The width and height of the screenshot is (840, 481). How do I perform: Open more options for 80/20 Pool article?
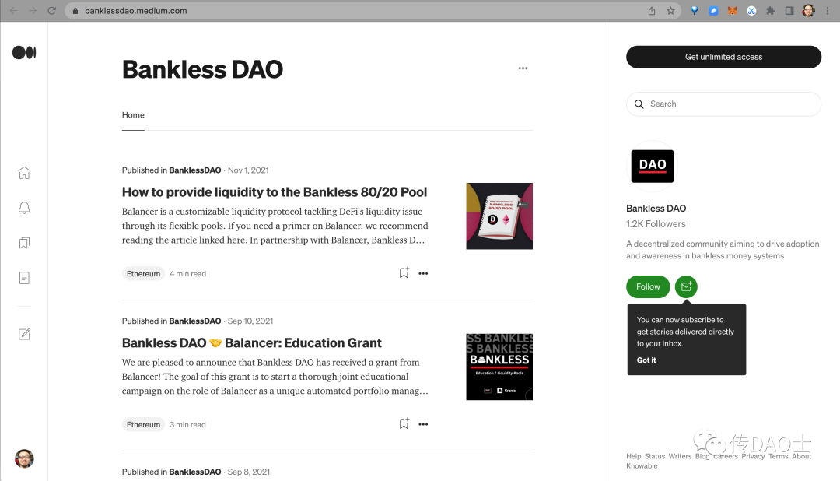coord(423,273)
